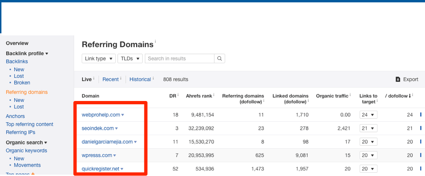Click info icon beside Organic traffic header
The height and width of the screenshot is (176, 425).
tap(350, 95)
